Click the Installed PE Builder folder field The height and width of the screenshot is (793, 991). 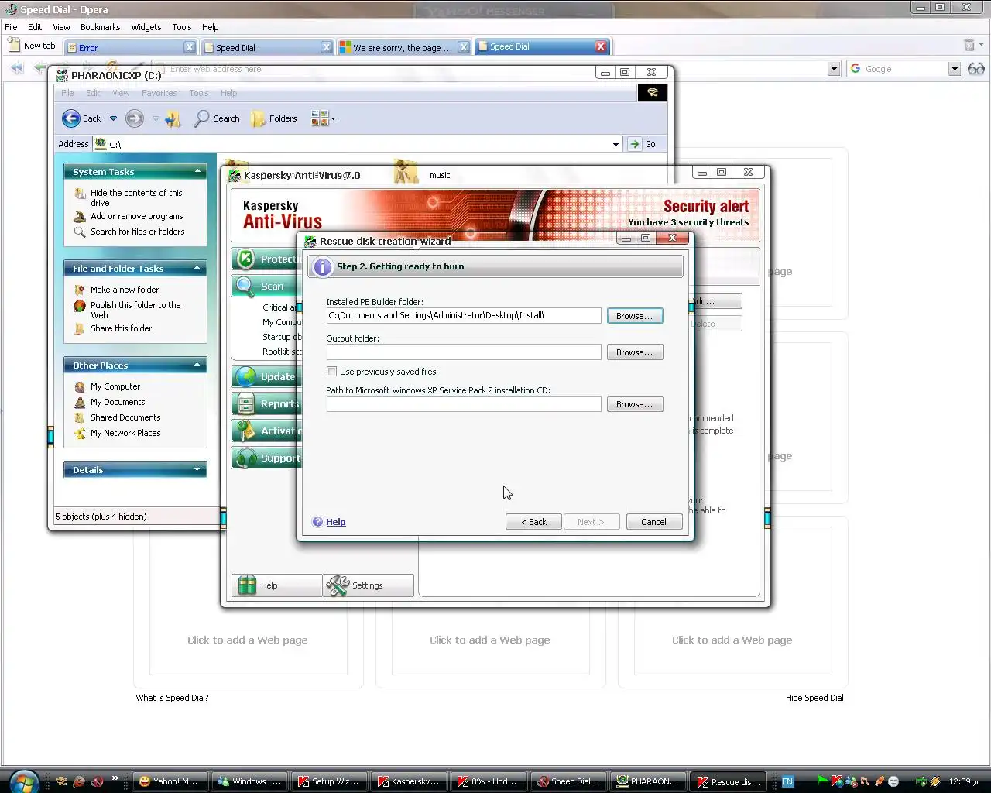point(464,316)
